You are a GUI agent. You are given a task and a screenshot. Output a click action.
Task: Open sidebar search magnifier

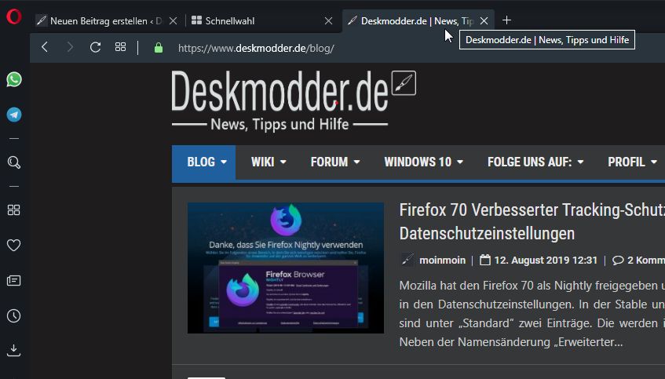(x=14, y=162)
